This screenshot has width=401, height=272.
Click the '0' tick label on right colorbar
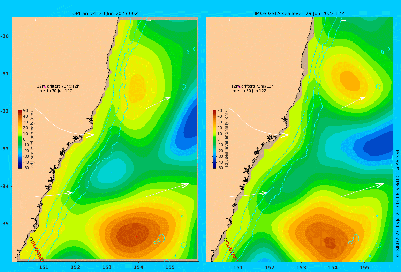click(x=218, y=139)
